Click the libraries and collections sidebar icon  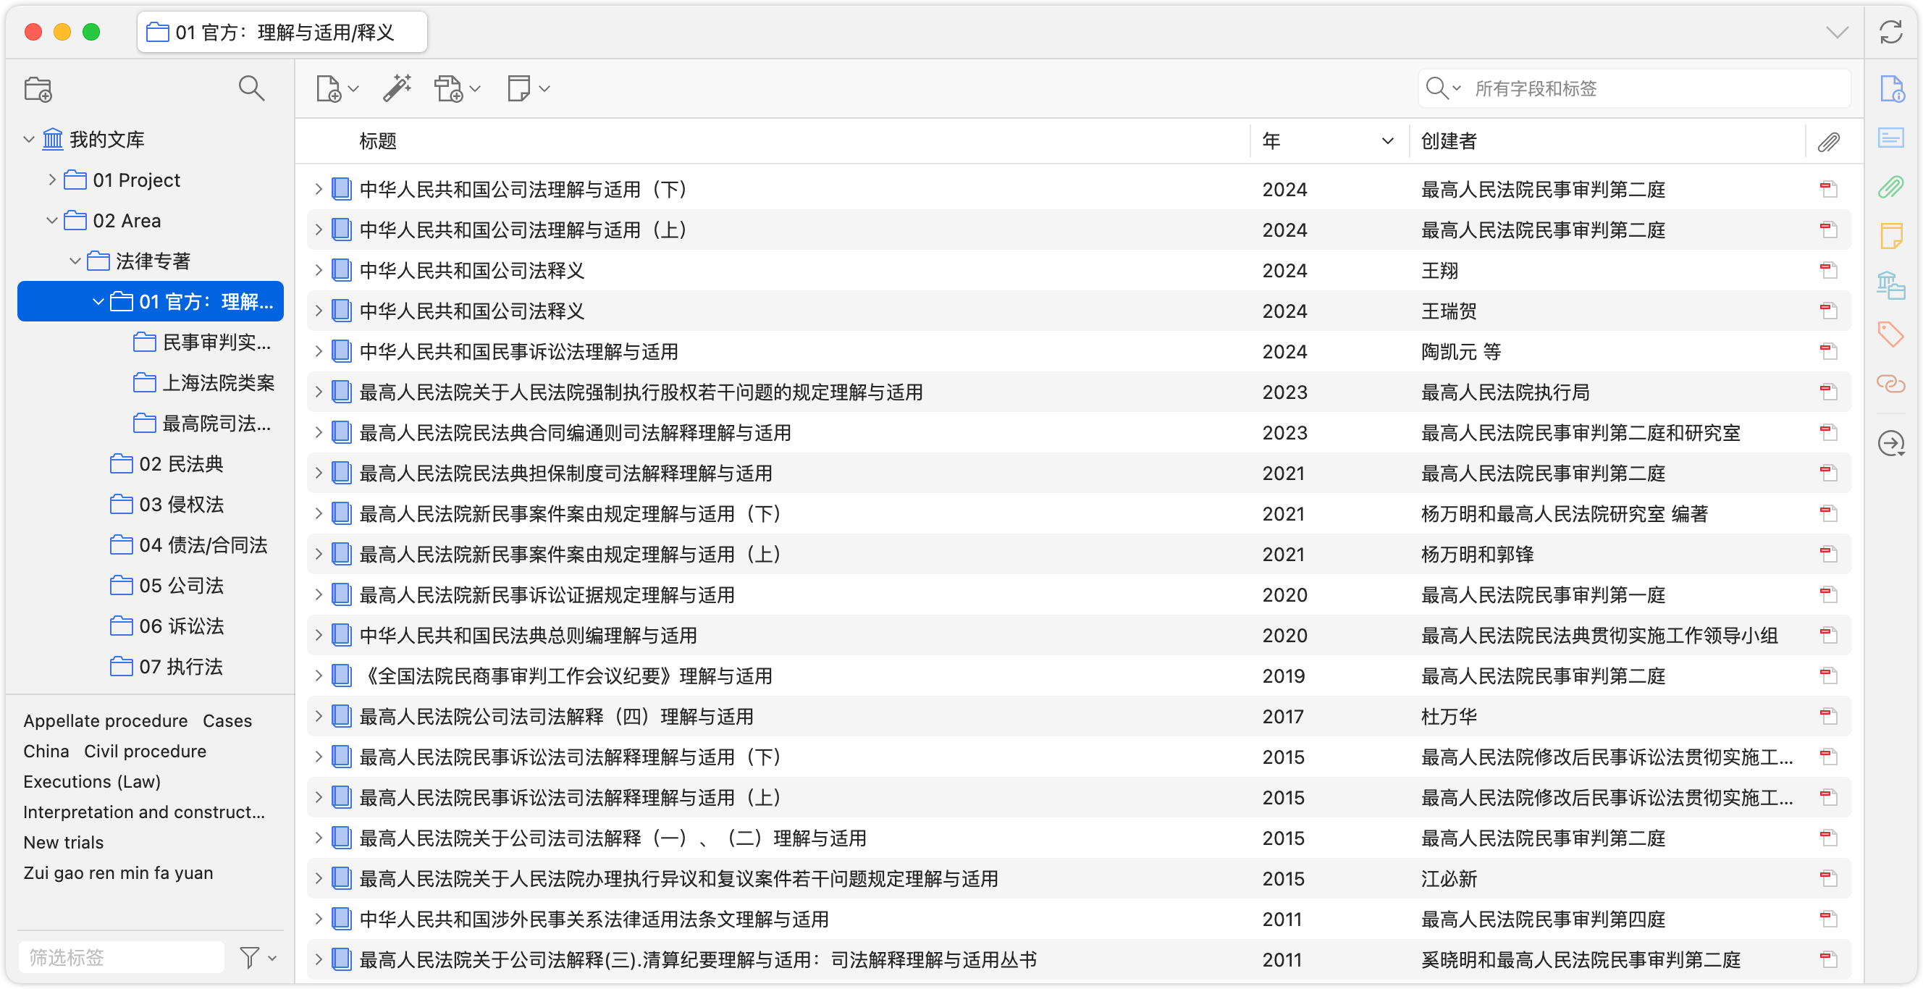1891,285
